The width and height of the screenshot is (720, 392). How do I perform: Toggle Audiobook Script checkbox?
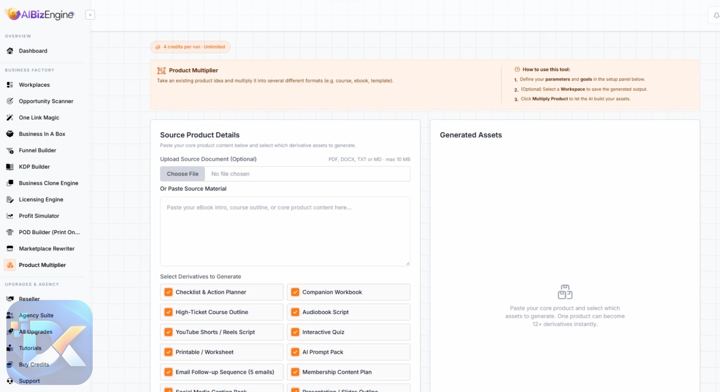(295, 312)
